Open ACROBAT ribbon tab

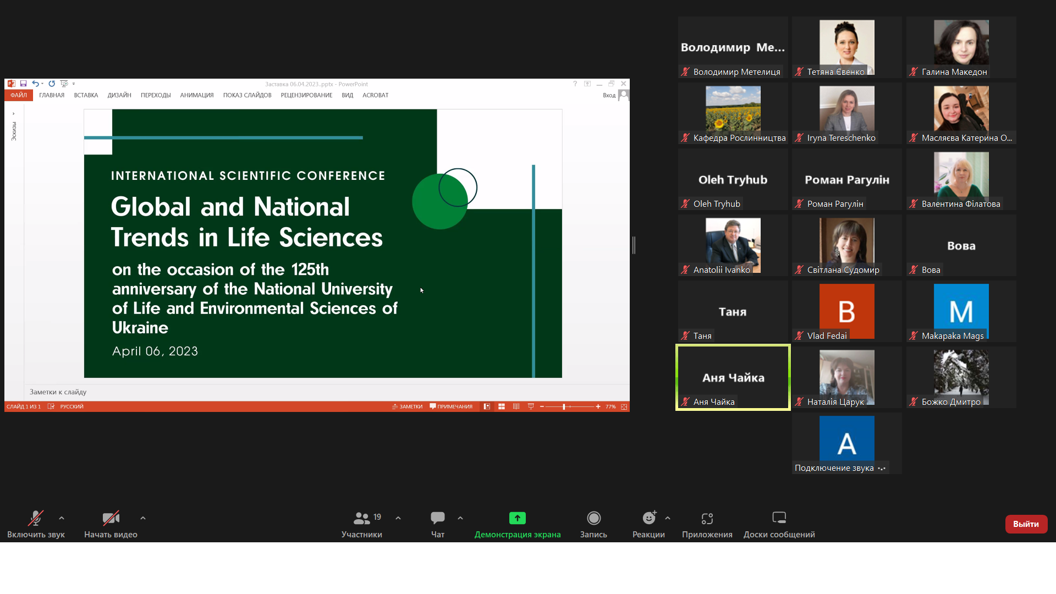pyautogui.click(x=376, y=95)
